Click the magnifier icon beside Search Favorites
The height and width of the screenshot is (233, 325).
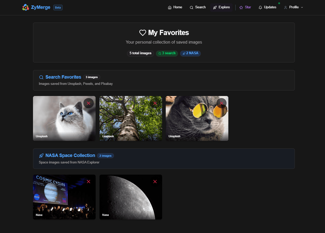41,77
